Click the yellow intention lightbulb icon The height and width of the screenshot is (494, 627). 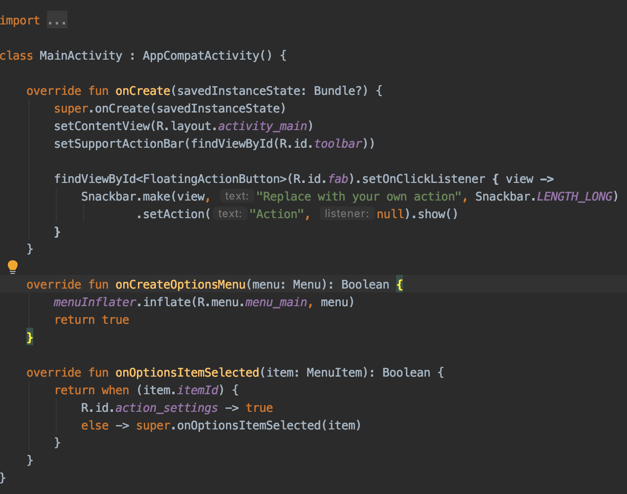12,267
